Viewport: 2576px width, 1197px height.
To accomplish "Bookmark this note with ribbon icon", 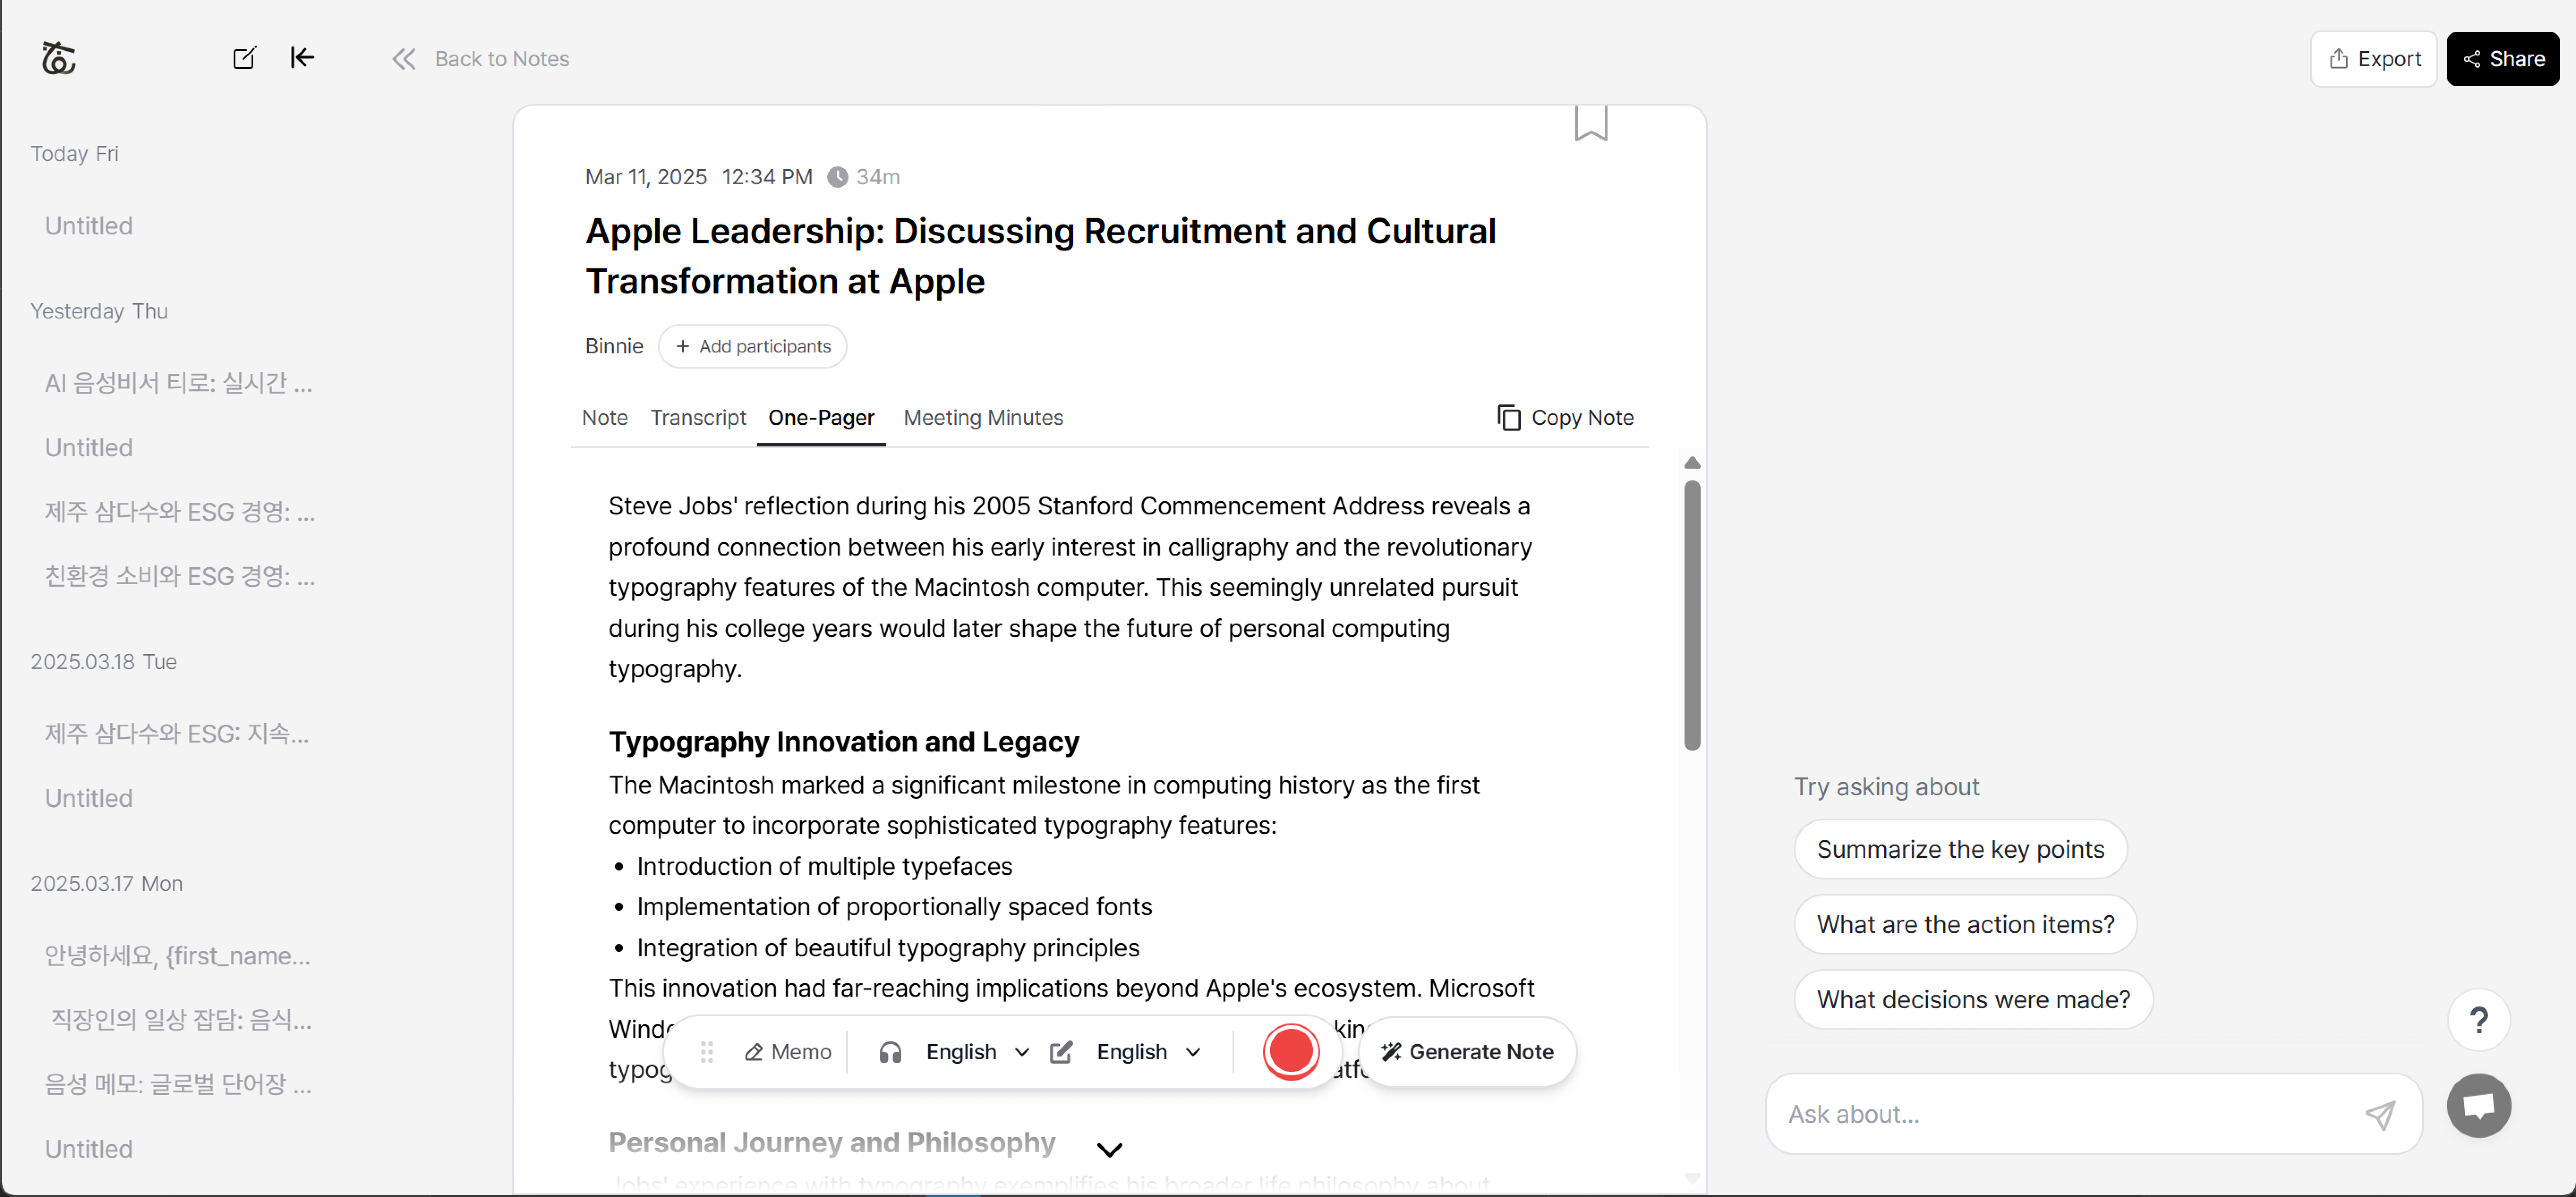I will tap(1590, 123).
